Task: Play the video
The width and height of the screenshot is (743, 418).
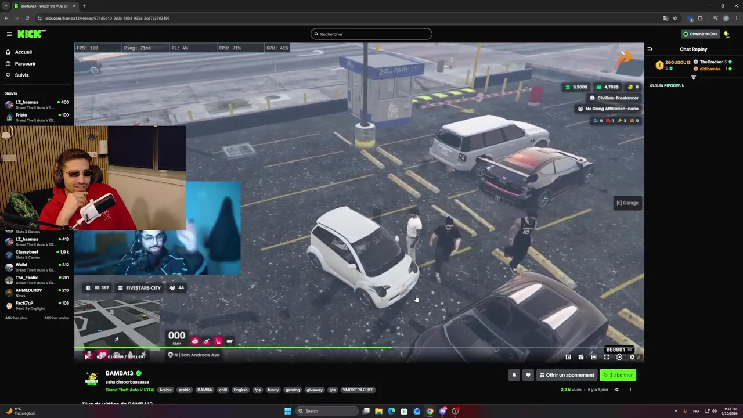Action: (x=88, y=356)
